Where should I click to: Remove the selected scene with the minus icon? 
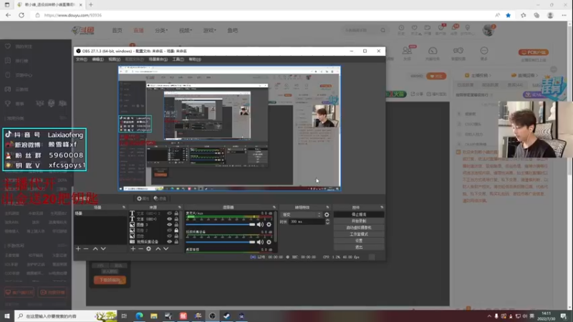pos(86,248)
